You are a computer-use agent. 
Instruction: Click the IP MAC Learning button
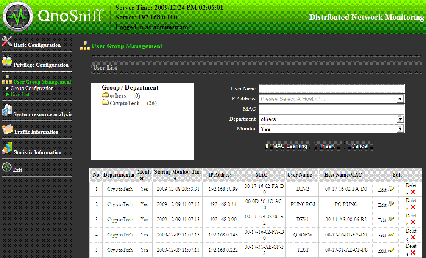coord(287,146)
